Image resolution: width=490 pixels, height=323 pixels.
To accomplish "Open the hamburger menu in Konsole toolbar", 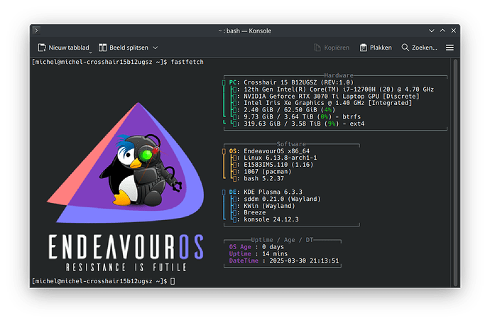I will (450, 48).
